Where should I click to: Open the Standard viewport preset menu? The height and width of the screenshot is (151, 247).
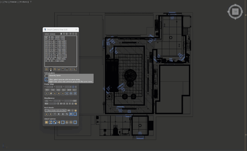pyautogui.click(x=14, y=2)
